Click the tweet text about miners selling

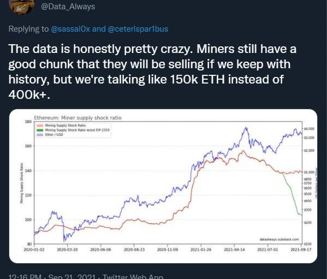click(152, 72)
